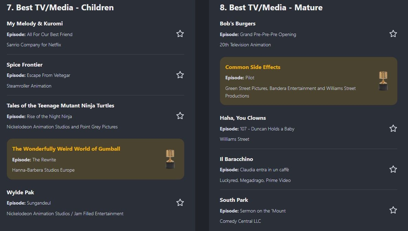Image resolution: width=408 pixels, height=231 pixels.
Task: Click the South Park title
Action: 234,200
